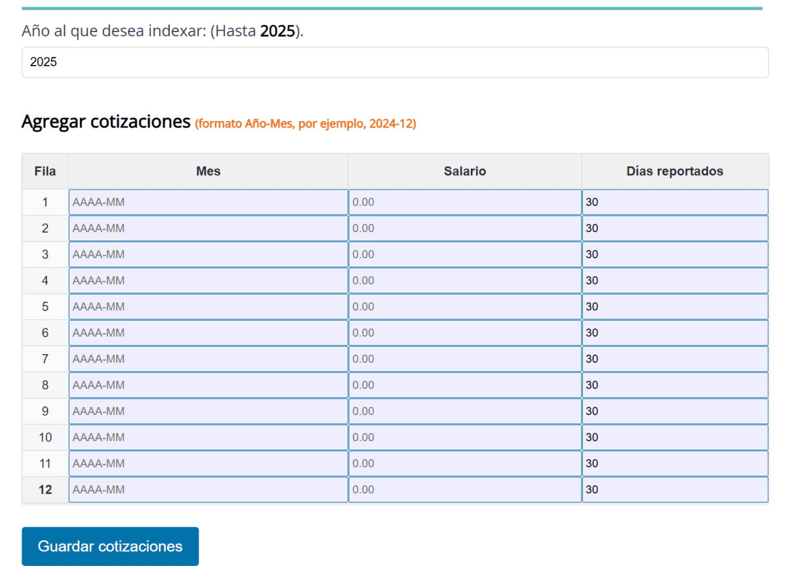Focus the Mes field in row 1

[208, 203]
